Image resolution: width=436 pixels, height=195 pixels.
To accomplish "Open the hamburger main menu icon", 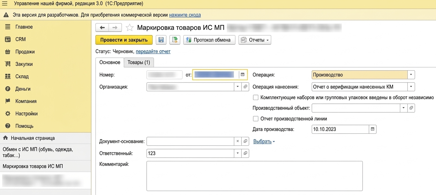I will [x=5, y=4].
